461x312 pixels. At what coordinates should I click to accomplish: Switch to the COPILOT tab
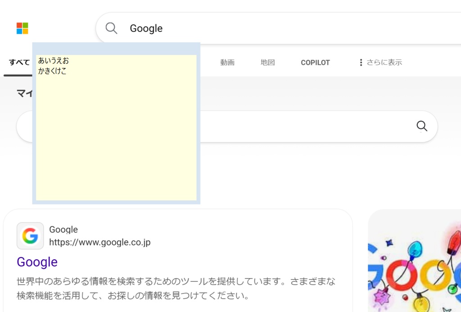(x=315, y=63)
